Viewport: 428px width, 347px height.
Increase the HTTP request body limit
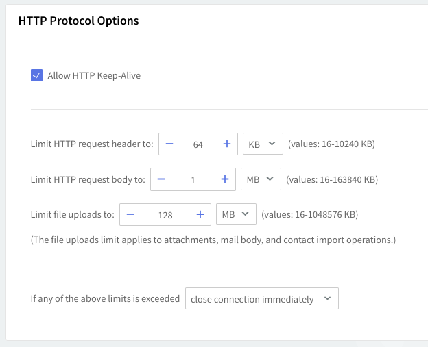[x=224, y=179]
